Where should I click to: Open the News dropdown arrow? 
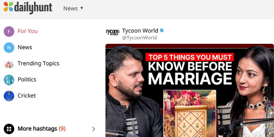82,8
